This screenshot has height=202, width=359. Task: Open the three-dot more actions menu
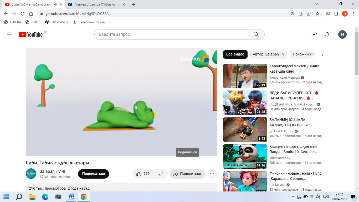coord(212,174)
